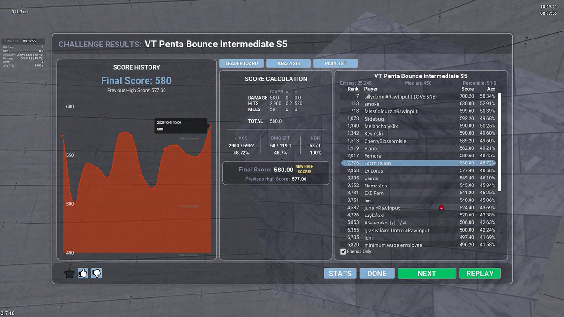Click the Previous High Score: 577.00 under the score history
Image resolution: width=564 pixels, height=317 pixels.
136,91
